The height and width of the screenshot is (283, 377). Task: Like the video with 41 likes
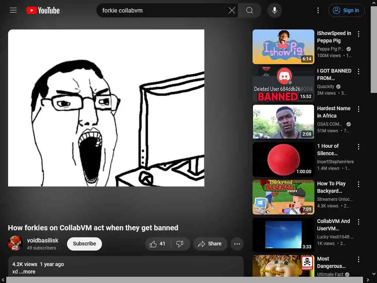pos(158,244)
